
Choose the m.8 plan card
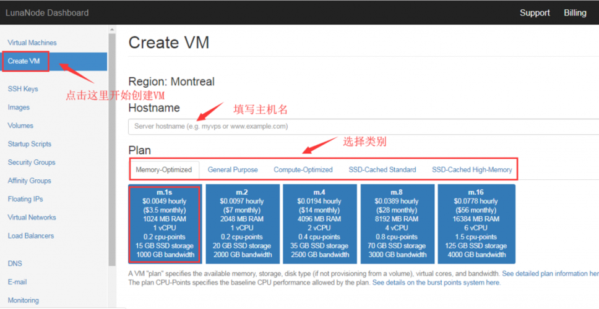(397, 224)
